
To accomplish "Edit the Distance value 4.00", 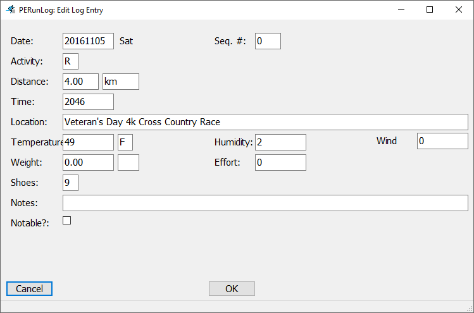I will tap(80, 82).
